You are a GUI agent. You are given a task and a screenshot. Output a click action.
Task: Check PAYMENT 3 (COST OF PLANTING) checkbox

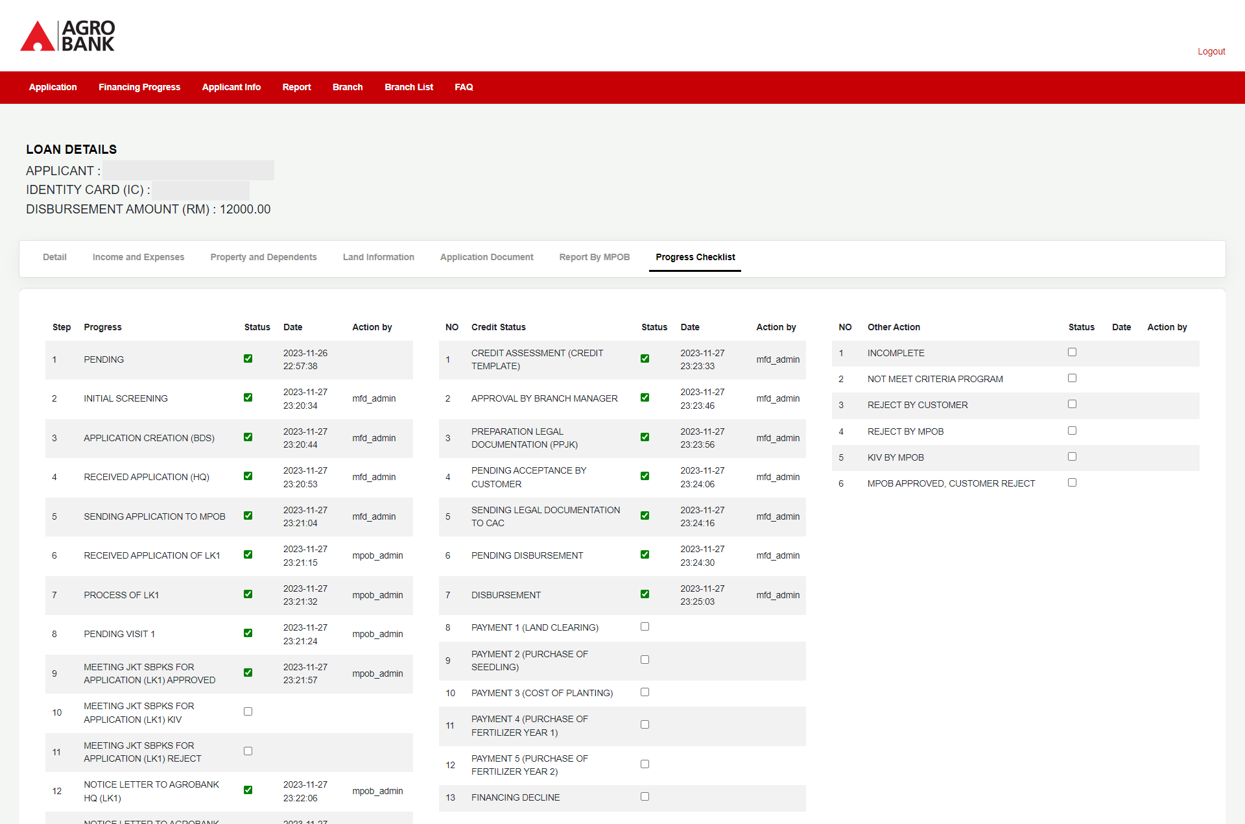click(645, 692)
